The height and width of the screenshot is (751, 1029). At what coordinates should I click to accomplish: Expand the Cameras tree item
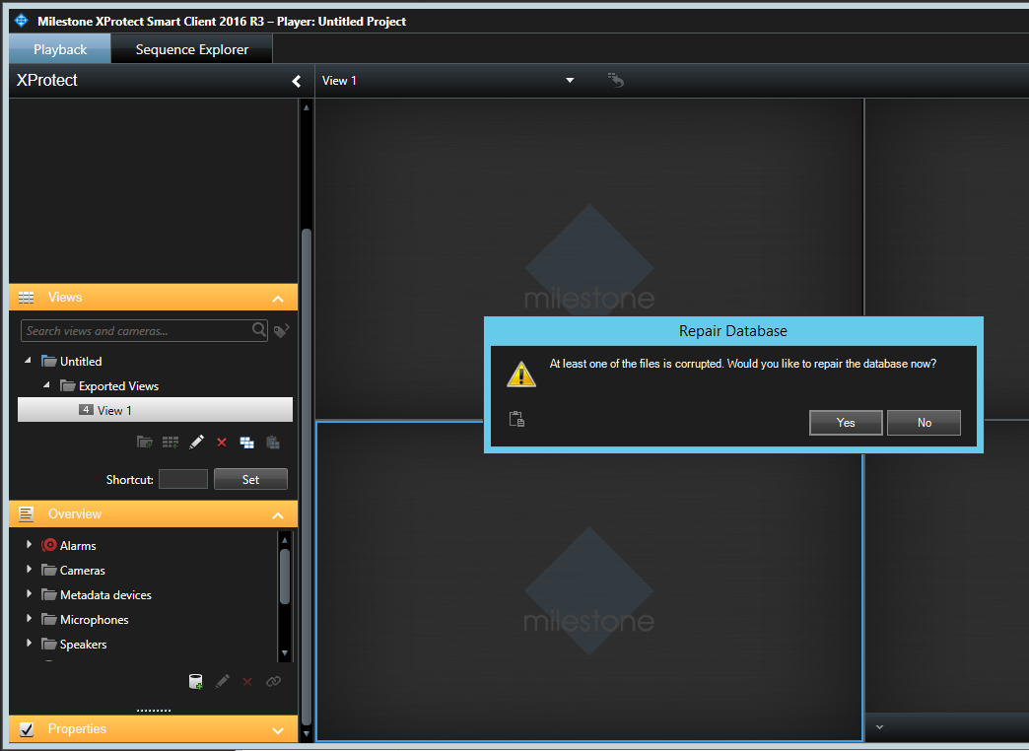[x=28, y=570]
